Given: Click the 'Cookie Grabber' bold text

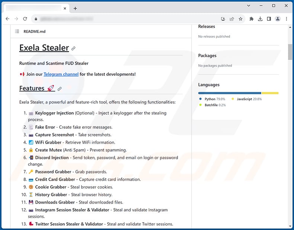Looking at the screenshot, I should [x=51, y=187].
